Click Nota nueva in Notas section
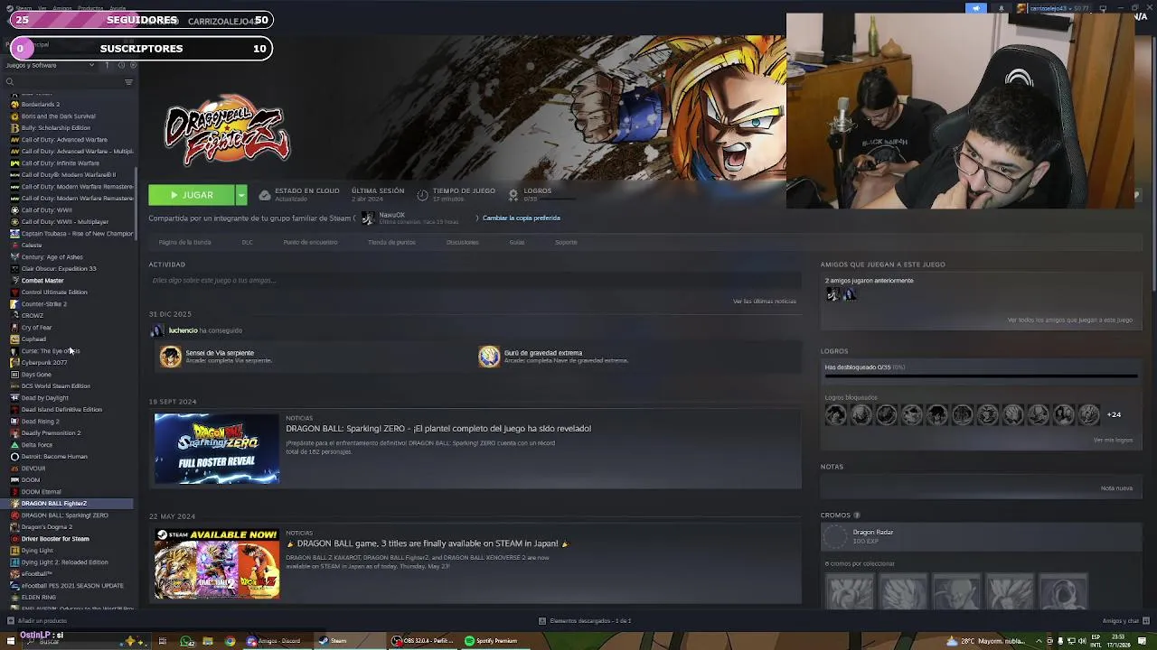1157x650 pixels. 1116,488
